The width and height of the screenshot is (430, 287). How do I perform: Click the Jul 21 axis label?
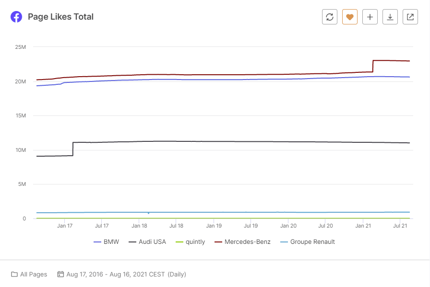(400, 226)
